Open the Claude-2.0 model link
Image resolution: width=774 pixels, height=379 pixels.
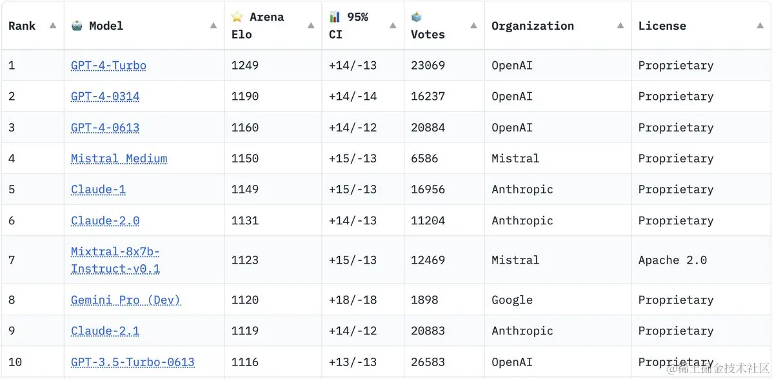tap(105, 220)
